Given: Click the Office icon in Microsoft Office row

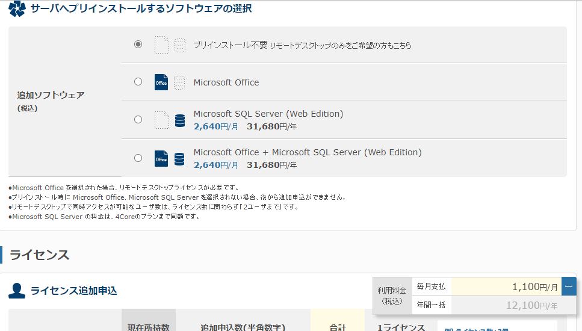Looking at the screenshot, I should (x=161, y=82).
